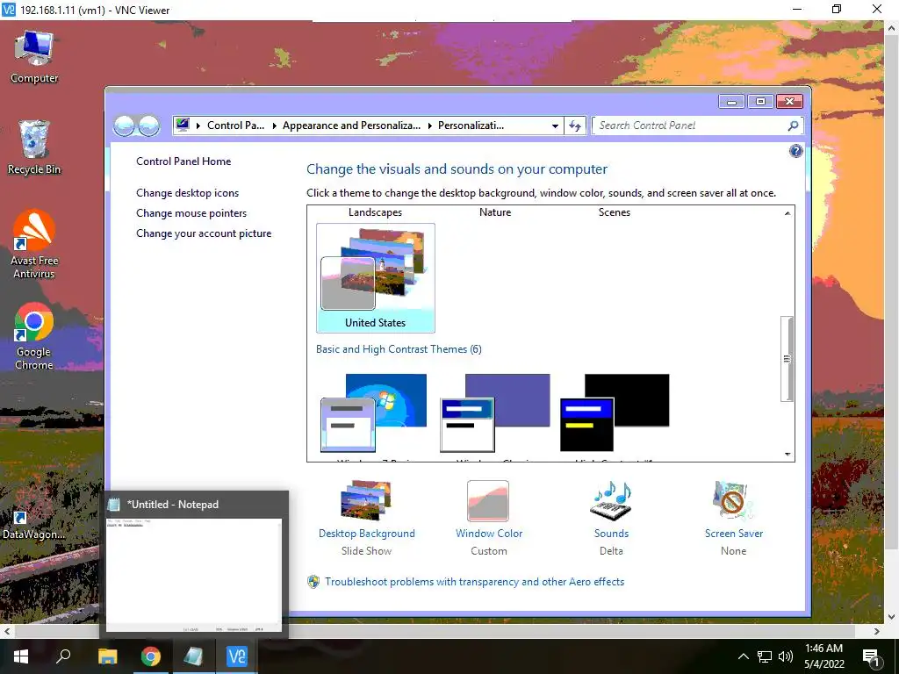Image resolution: width=899 pixels, height=674 pixels.
Task: Select the Windows 7 Basic theme thumbnail
Action: click(374, 412)
